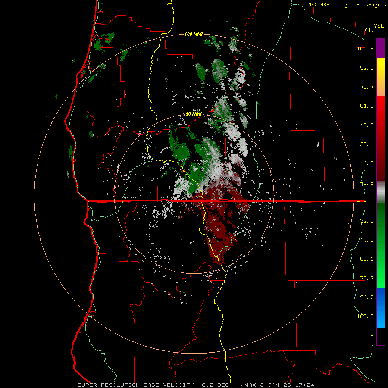
Task: Click the VEL header above the color scale
Action: tap(379, 26)
